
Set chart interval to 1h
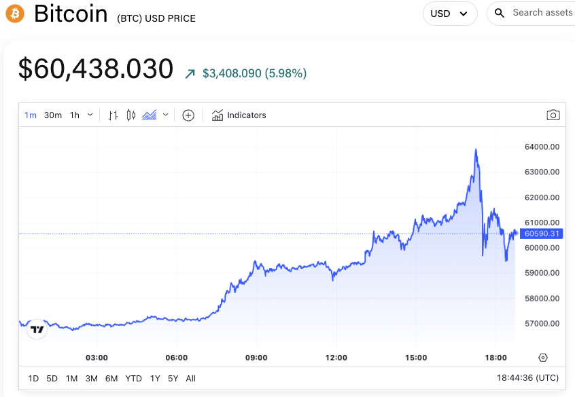point(75,115)
